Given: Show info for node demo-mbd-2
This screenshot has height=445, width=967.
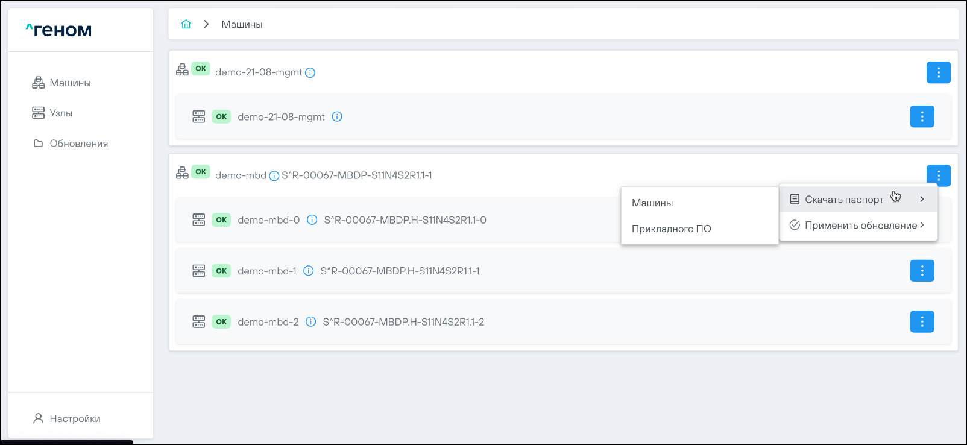Looking at the screenshot, I should 310,322.
